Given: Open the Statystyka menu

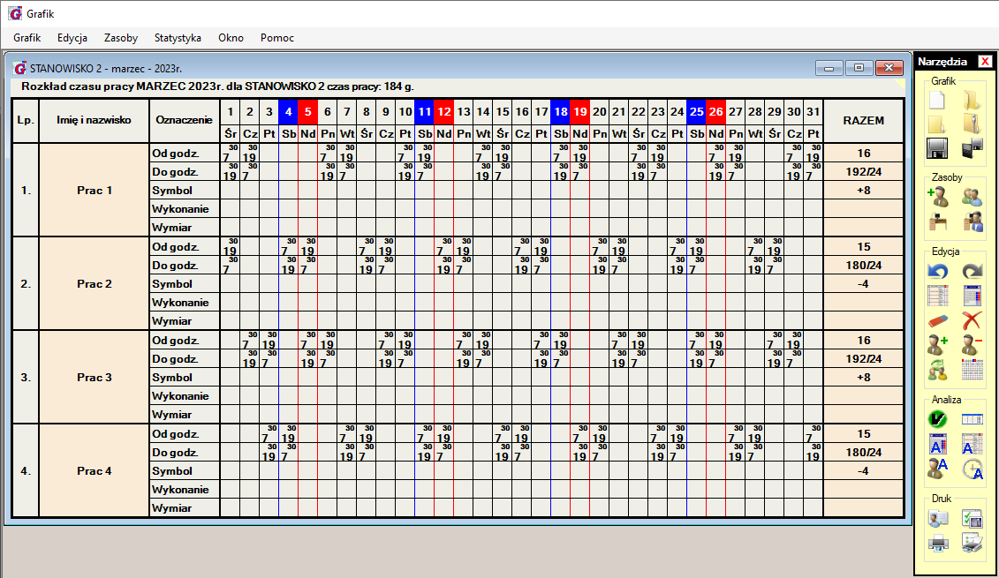Looking at the screenshot, I should [x=178, y=38].
